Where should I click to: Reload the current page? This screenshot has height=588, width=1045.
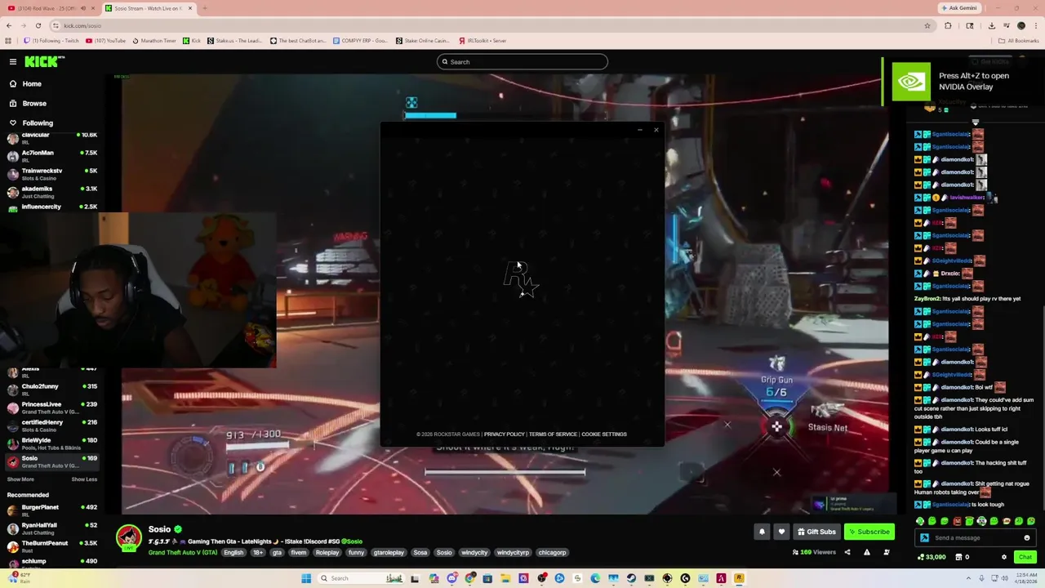(38, 25)
